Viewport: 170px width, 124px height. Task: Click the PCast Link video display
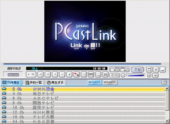tap(85, 31)
